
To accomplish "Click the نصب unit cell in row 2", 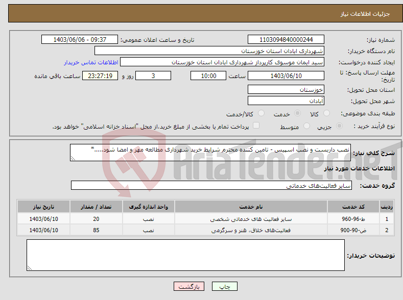I will tap(149, 230).
